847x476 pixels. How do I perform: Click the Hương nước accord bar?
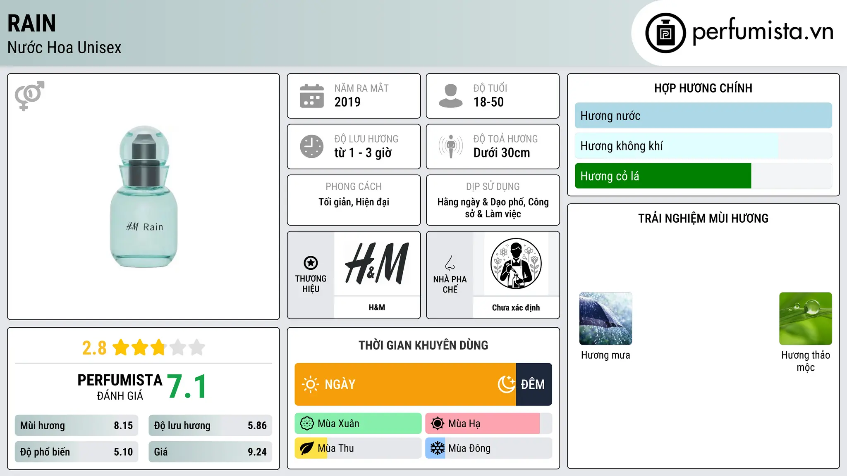pyautogui.click(x=703, y=116)
